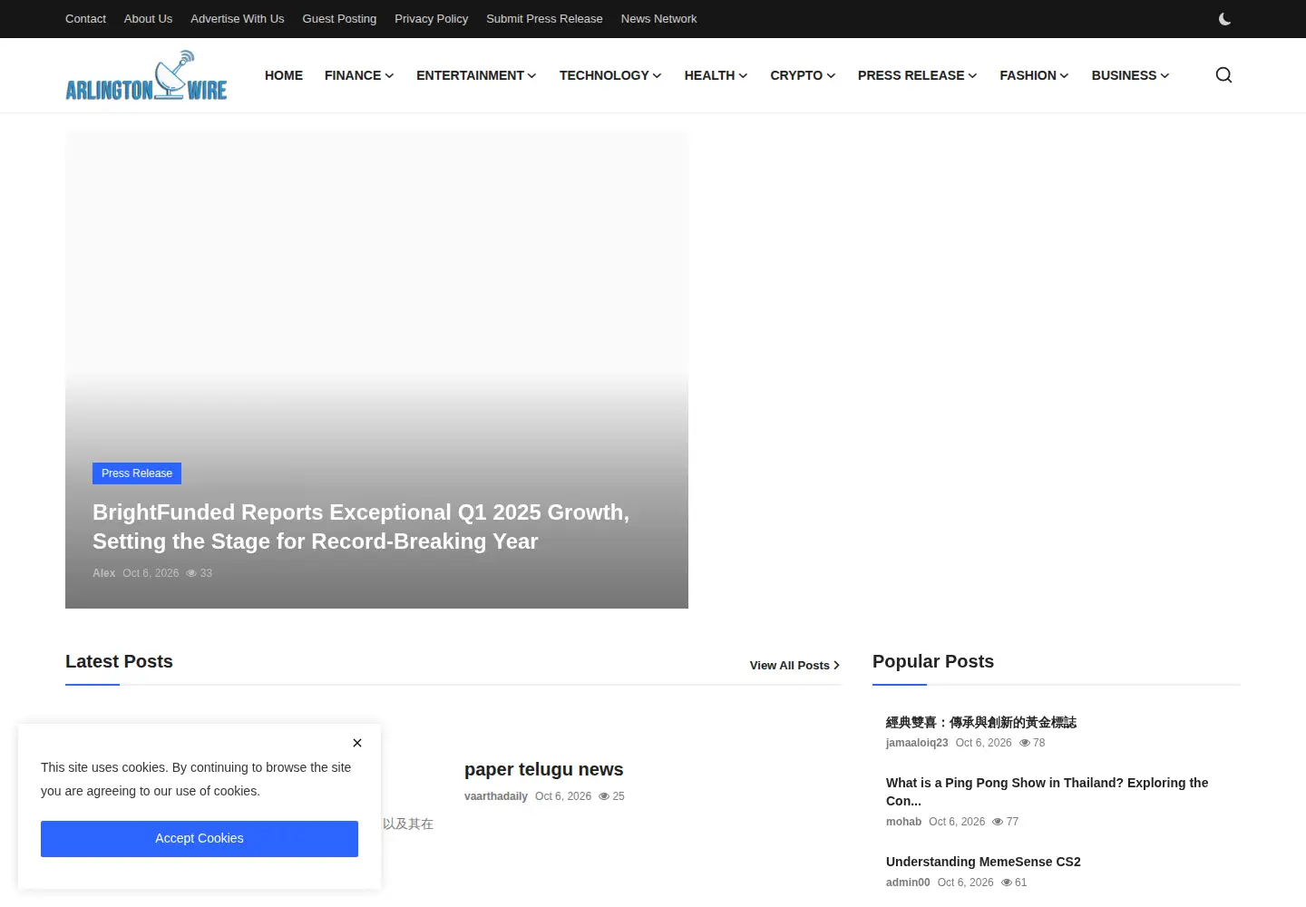Open the BrightFunded Q1 2025 Growth article
The width and height of the screenshot is (1306, 907).
pyautogui.click(x=361, y=527)
